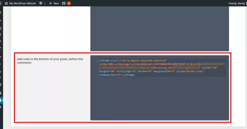The height and width of the screenshot is (129, 247).
Task: Click the plus icon beside New
Action: pos(50,3)
